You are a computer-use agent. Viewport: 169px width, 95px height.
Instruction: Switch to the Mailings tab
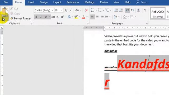pos(90,2)
